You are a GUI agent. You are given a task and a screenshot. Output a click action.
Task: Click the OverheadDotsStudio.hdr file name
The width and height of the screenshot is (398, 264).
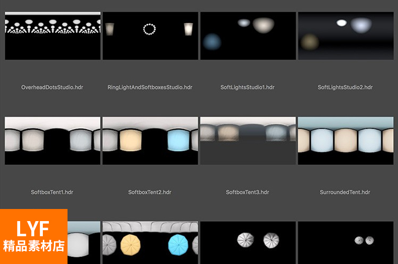click(x=52, y=87)
